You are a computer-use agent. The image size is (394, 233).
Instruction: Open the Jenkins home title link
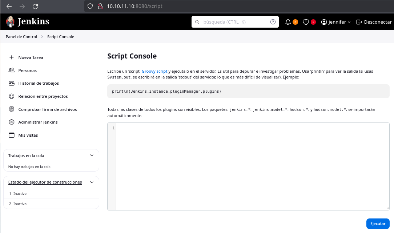33,21
